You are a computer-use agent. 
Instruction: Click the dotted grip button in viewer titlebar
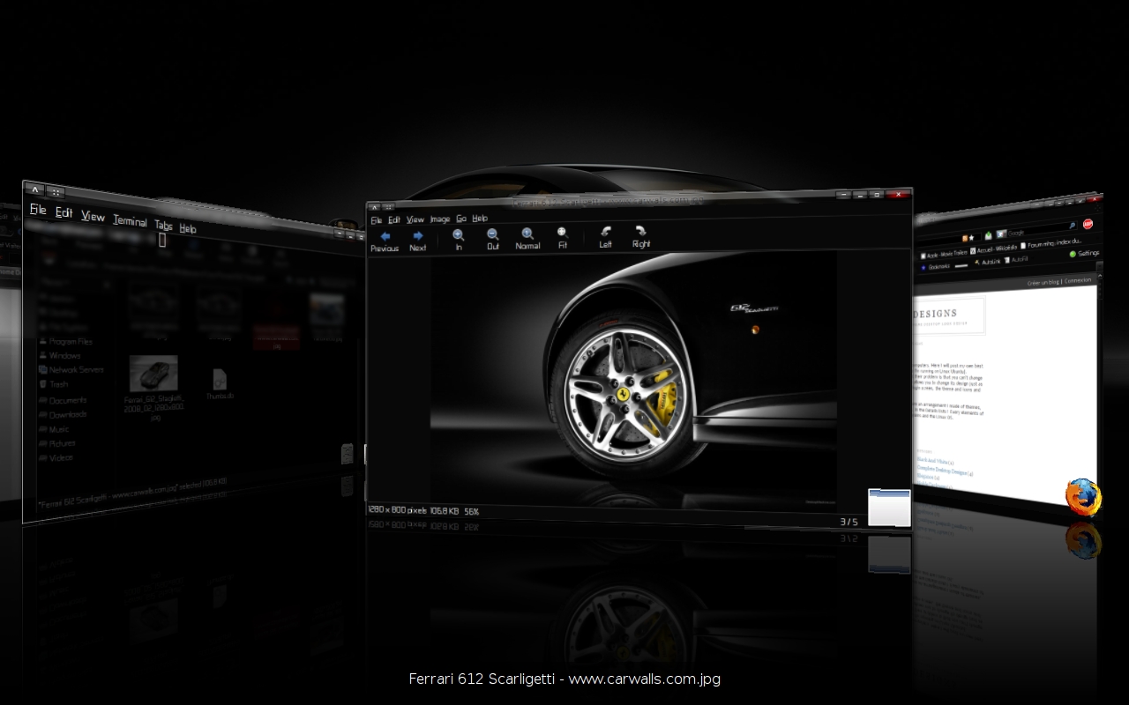tap(388, 207)
